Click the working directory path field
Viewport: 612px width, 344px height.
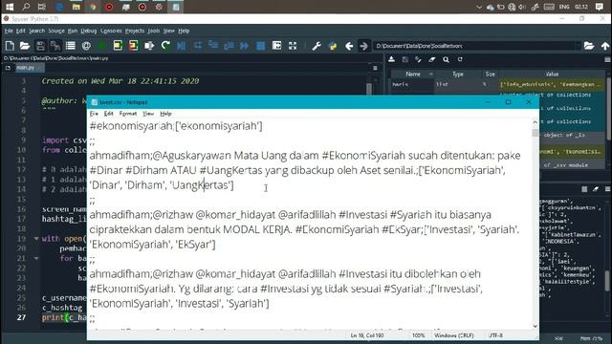point(474,46)
